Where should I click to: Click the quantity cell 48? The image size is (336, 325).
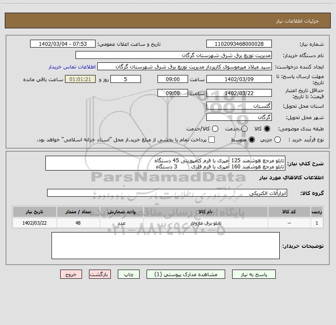click(78, 223)
